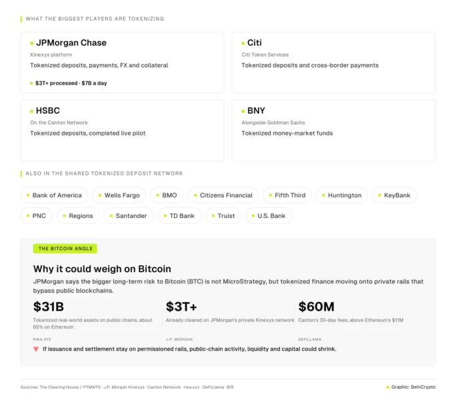Select 'Tokenized deposits, completed live pilot' text

(x=87, y=133)
